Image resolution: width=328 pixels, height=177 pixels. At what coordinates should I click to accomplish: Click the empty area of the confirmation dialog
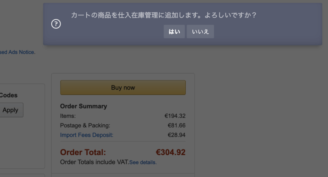click(272, 31)
